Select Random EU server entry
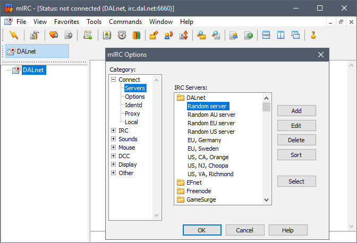This screenshot has width=357, height=243. [x=211, y=123]
